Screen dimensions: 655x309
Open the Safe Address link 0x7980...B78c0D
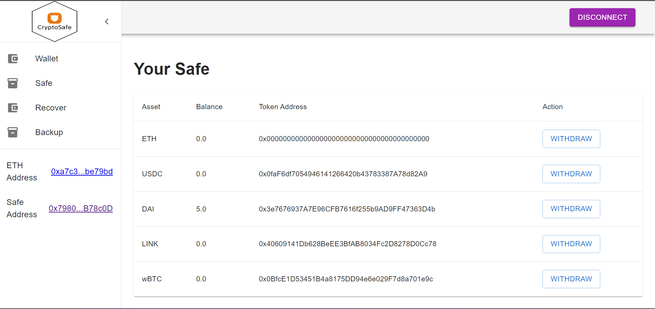(81, 208)
